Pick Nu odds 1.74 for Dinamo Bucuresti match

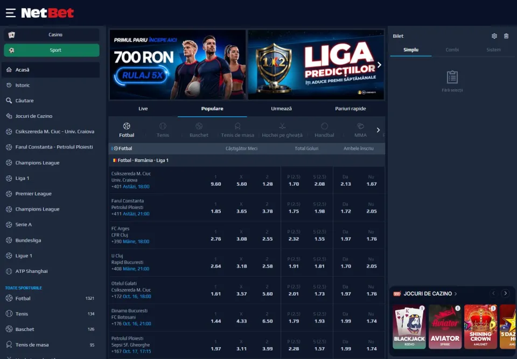(x=372, y=318)
